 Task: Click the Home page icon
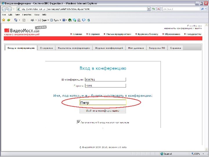[16, 20]
